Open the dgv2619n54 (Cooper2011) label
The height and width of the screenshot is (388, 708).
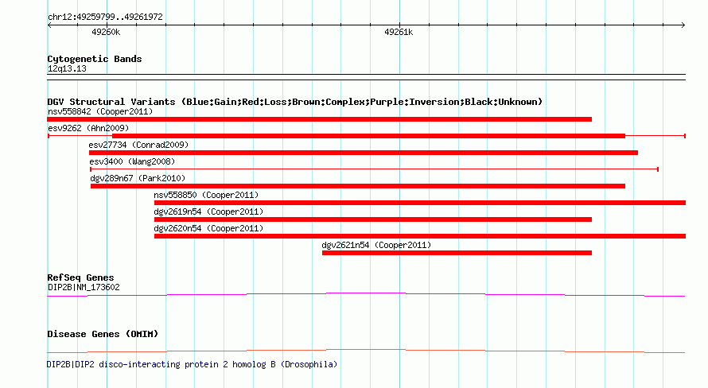click(x=208, y=211)
